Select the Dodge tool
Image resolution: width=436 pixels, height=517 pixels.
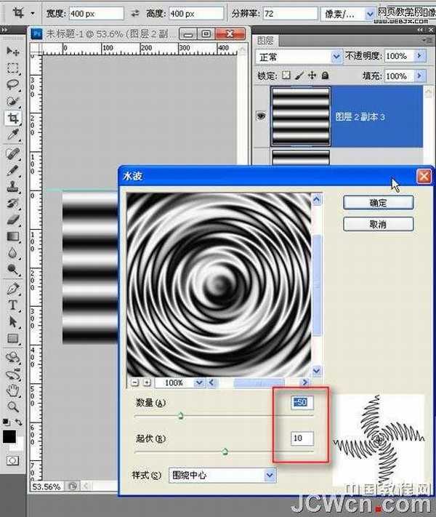click(x=13, y=269)
